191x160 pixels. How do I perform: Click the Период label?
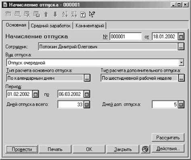13,87
